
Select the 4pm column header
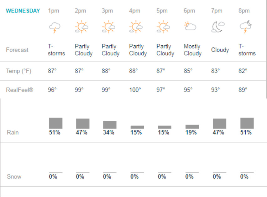pos(134,11)
